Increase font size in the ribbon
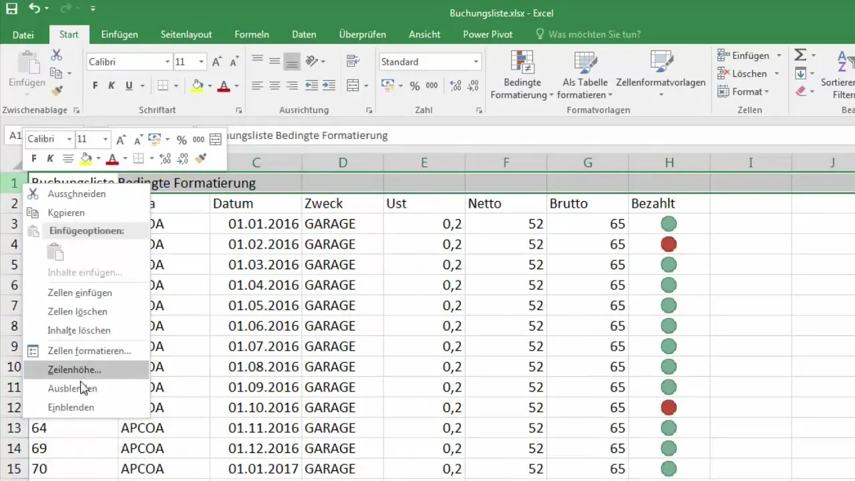 pos(216,61)
